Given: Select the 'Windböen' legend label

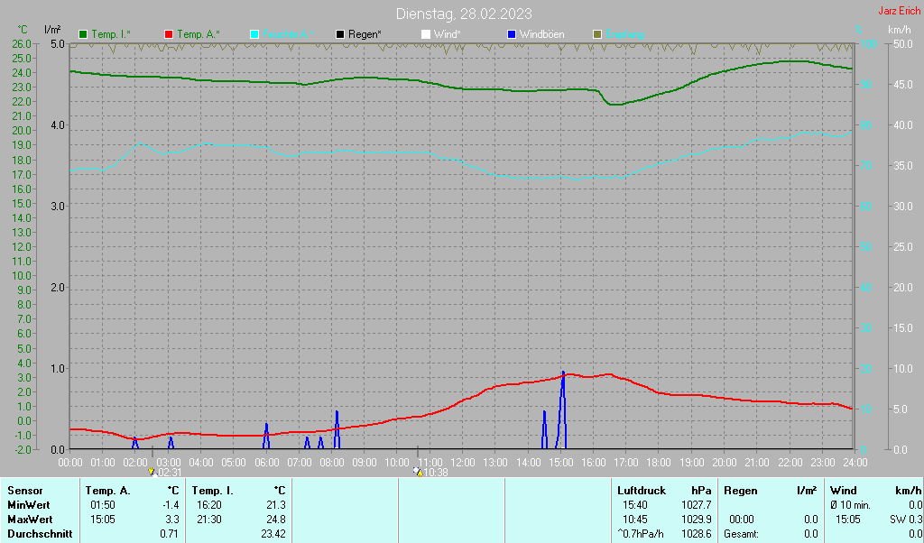Looking at the screenshot, I should (542, 35).
